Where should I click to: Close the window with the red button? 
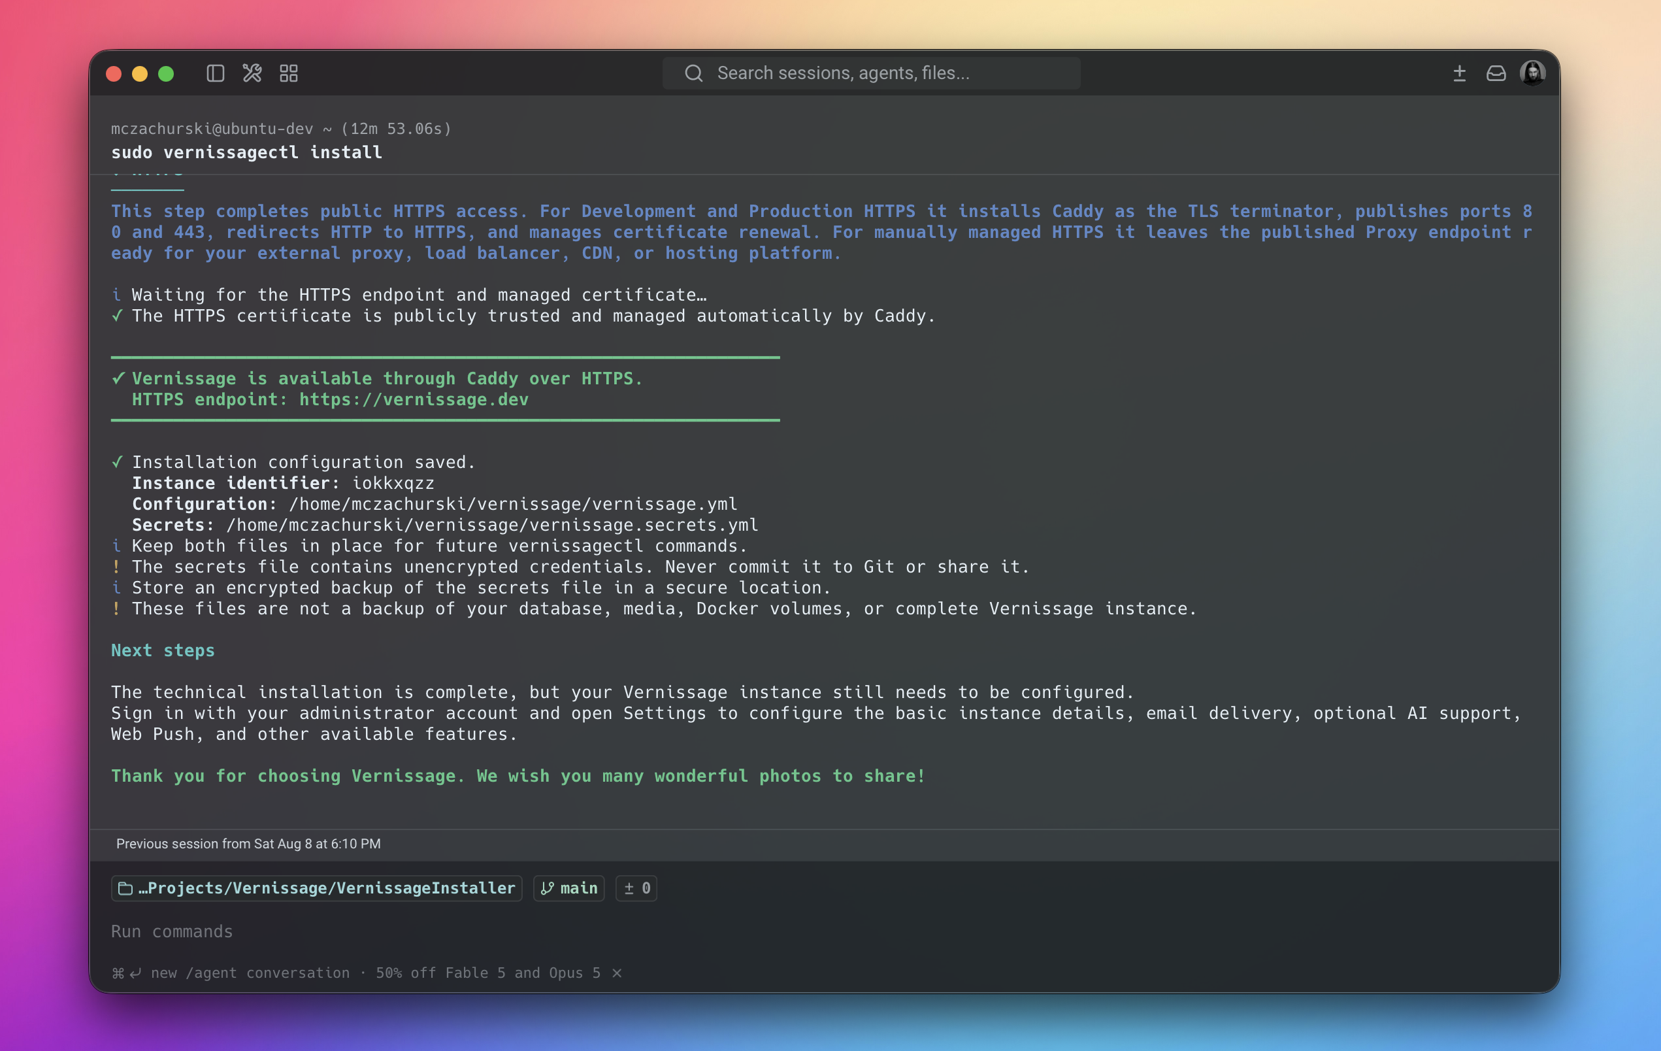[x=114, y=74]
